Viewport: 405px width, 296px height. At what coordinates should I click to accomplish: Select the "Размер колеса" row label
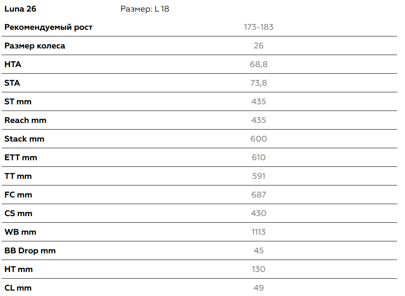tap(35, 46)
